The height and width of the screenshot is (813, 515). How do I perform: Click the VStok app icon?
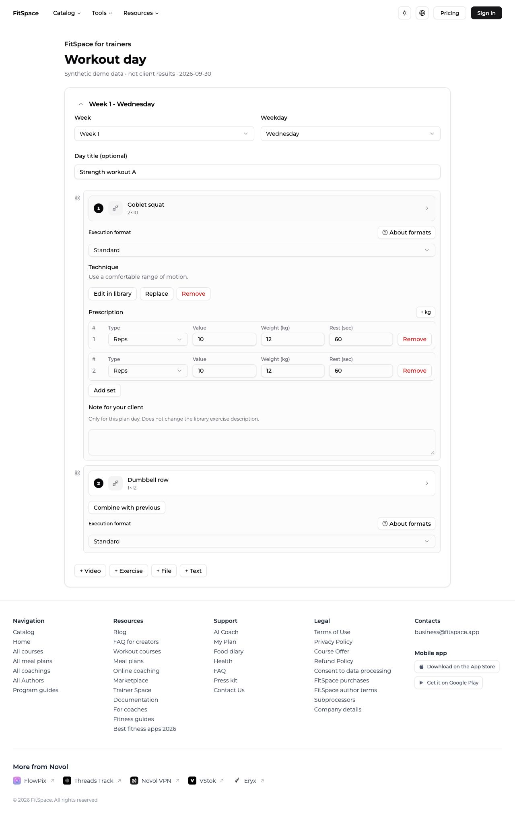point(192,780)
